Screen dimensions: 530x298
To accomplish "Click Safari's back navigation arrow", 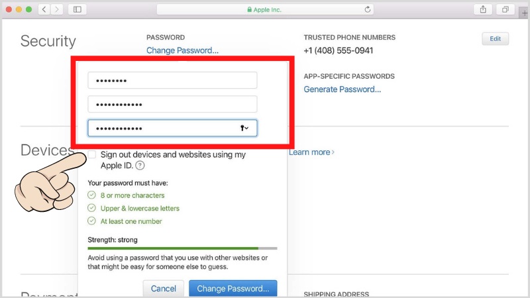I will [x=45, y=9].
